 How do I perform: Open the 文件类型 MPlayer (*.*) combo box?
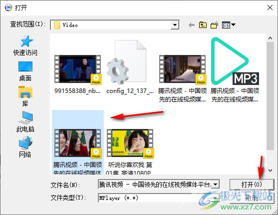[159, 198]
